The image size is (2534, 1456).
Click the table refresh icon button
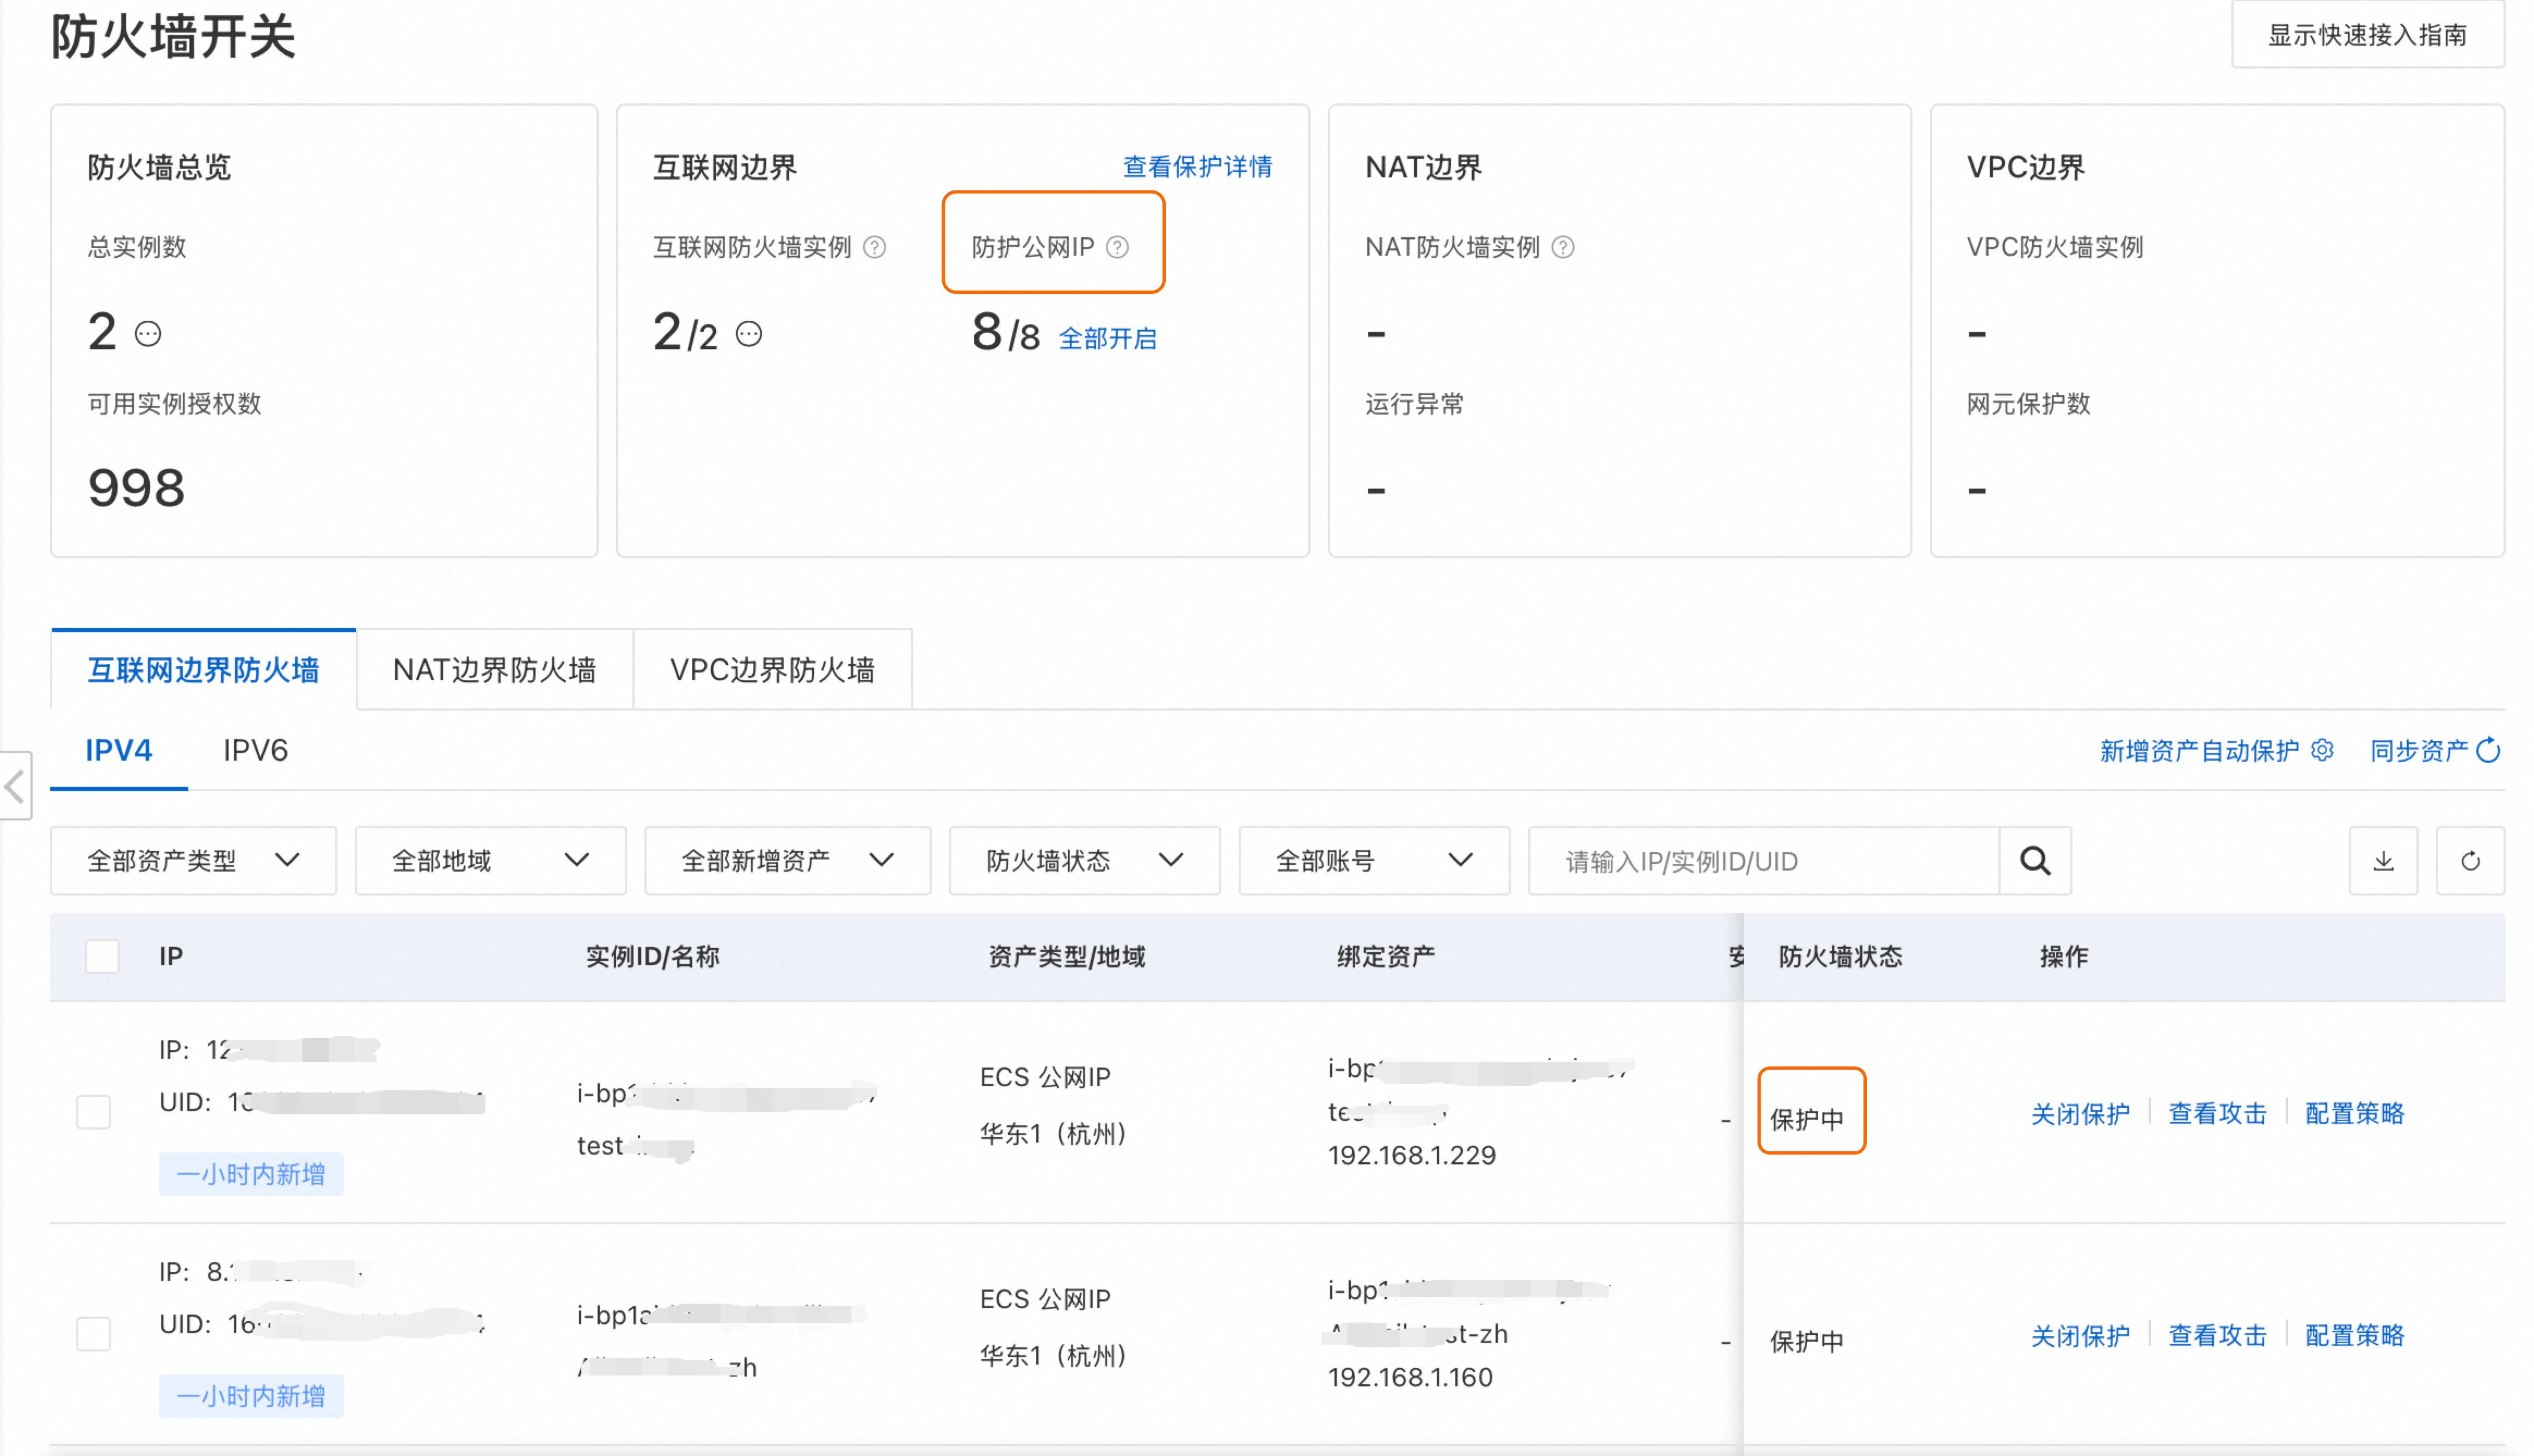[x=2470, y=861]
